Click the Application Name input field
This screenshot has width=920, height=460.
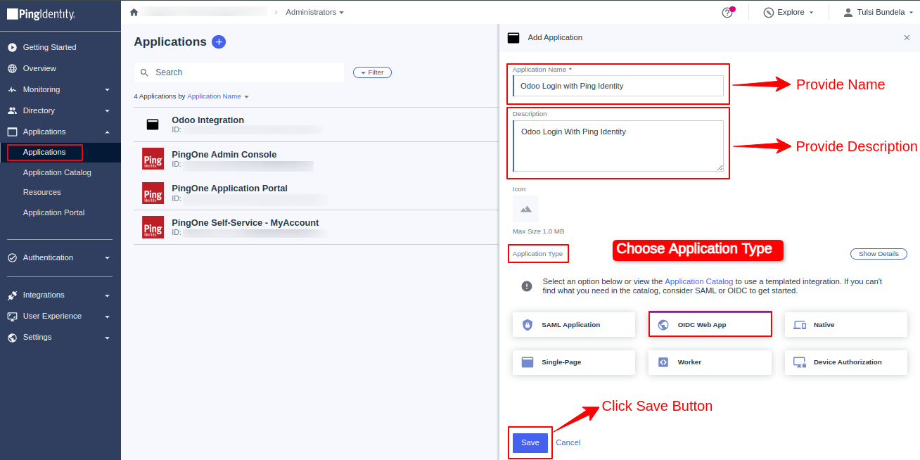click(618, 86)
